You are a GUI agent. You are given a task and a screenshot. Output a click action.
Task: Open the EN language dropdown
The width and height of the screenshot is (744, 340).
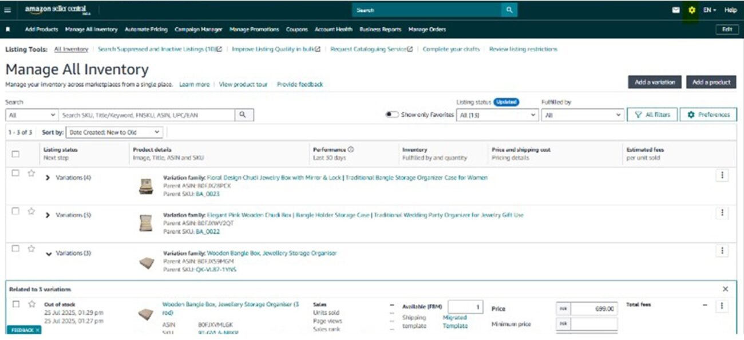[709, 10]
